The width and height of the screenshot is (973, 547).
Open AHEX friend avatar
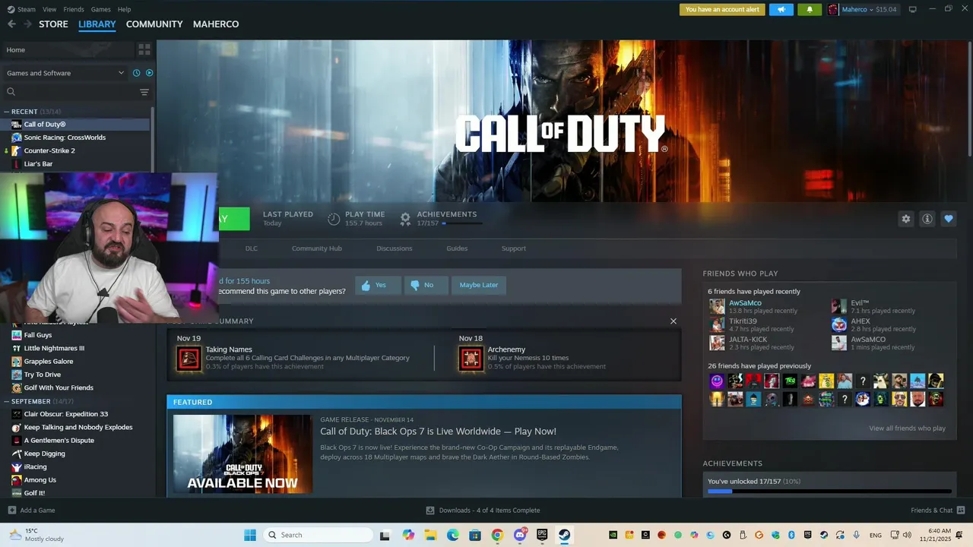coord(838,324)
